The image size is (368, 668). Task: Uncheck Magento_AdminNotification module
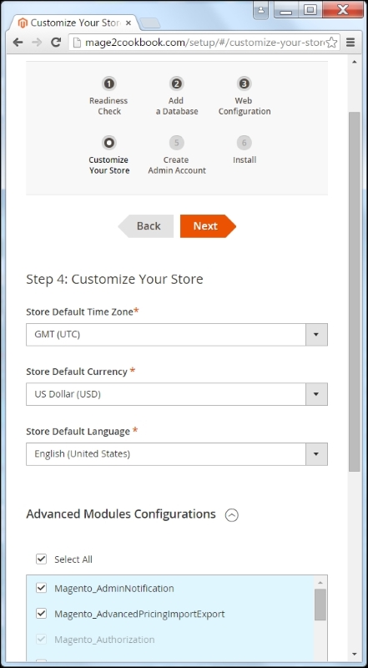coord(41,588)
